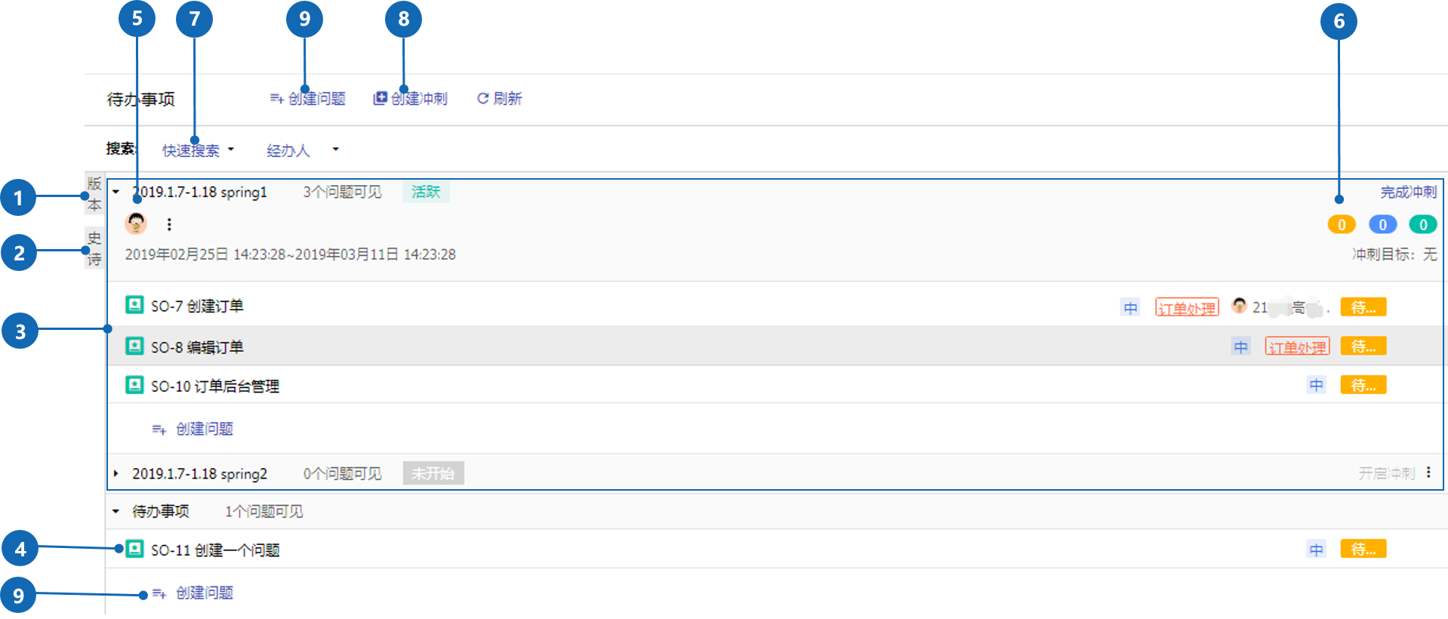This screenshot has height=619, width=1448.
Task: Click the 中 priority tag on SO-10
Action: (1316, 386)
